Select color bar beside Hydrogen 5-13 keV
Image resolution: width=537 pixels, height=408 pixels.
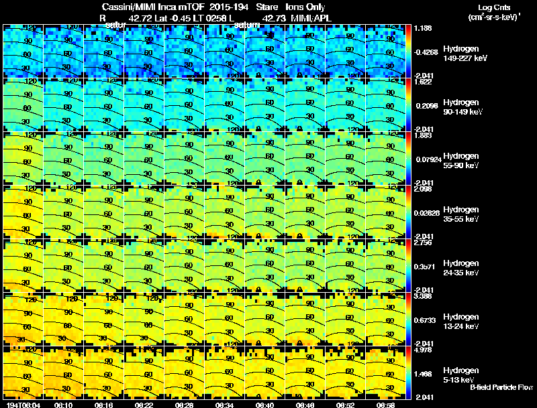tap(408, 372)
